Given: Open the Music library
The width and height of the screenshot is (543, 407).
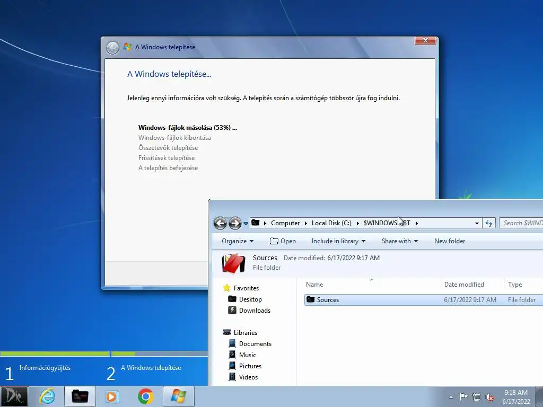Looking at the screenshot, I should click(x=247, y=355).
